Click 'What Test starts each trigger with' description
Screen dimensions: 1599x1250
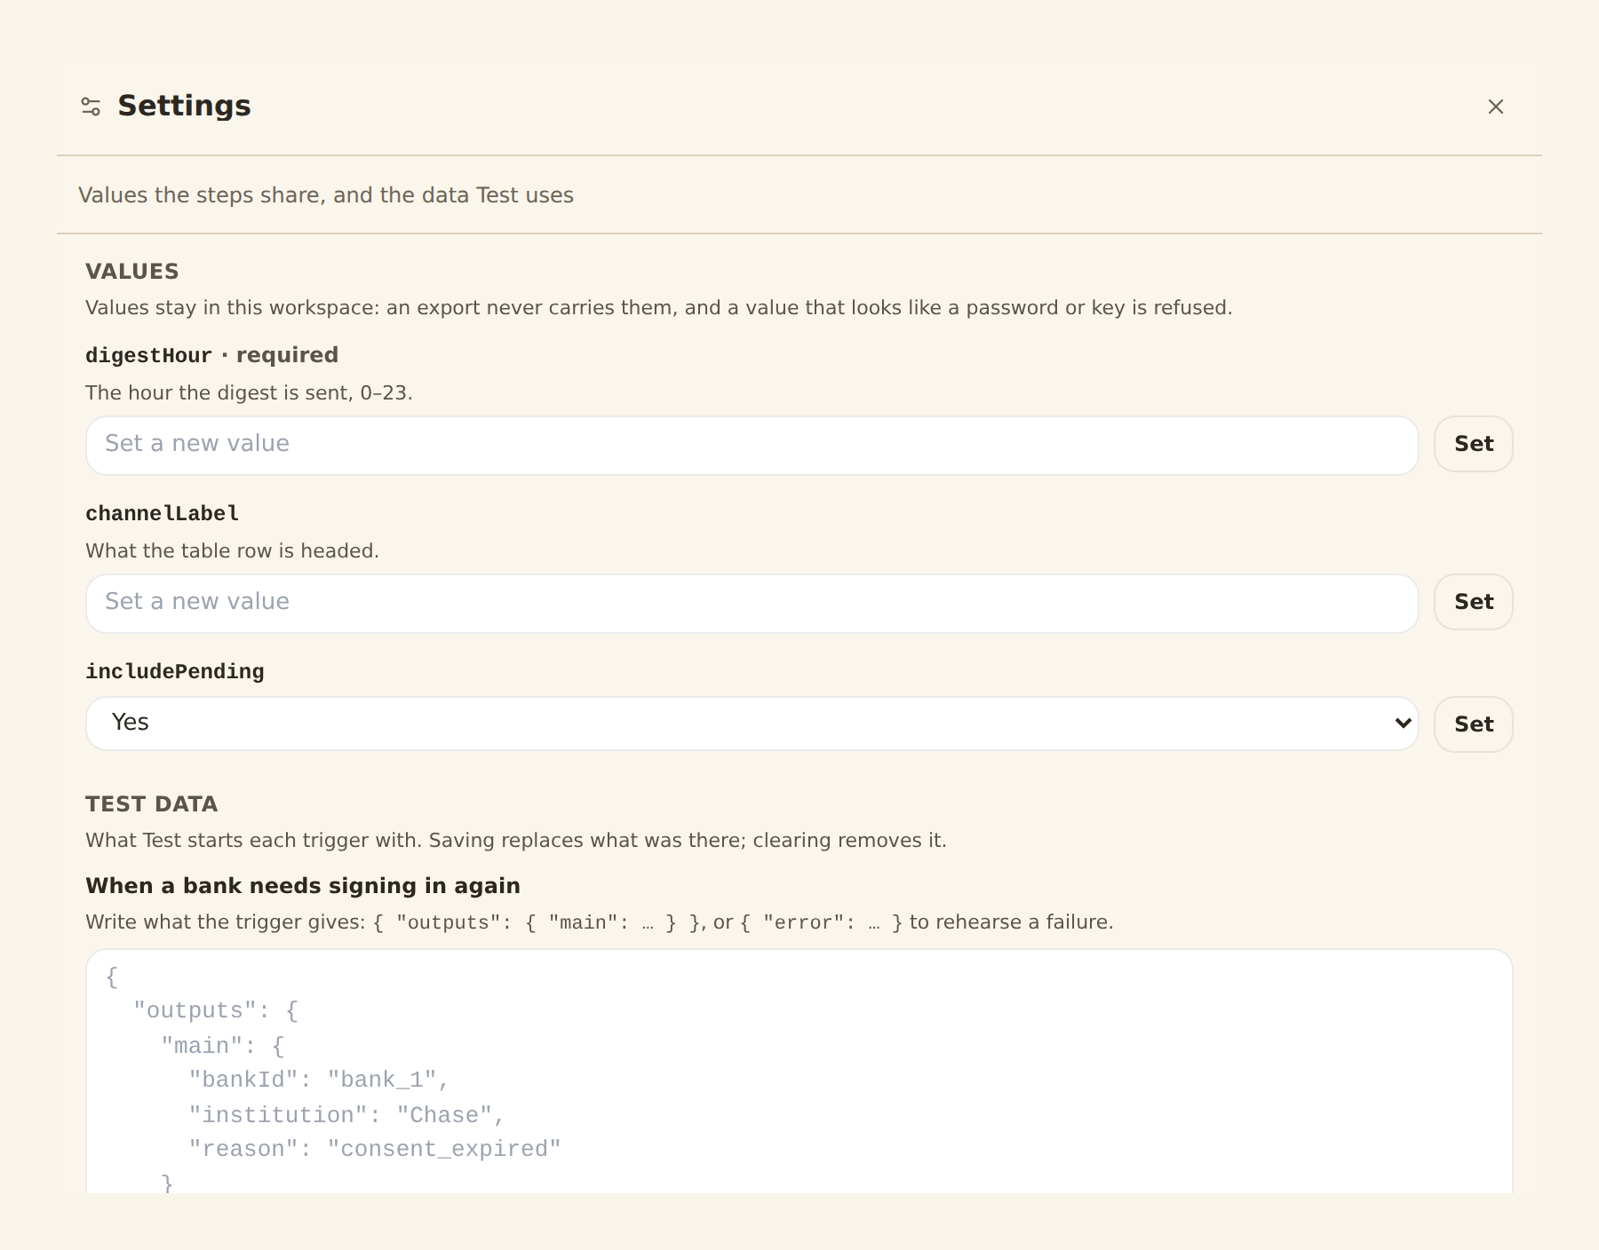tap(515, 840)
